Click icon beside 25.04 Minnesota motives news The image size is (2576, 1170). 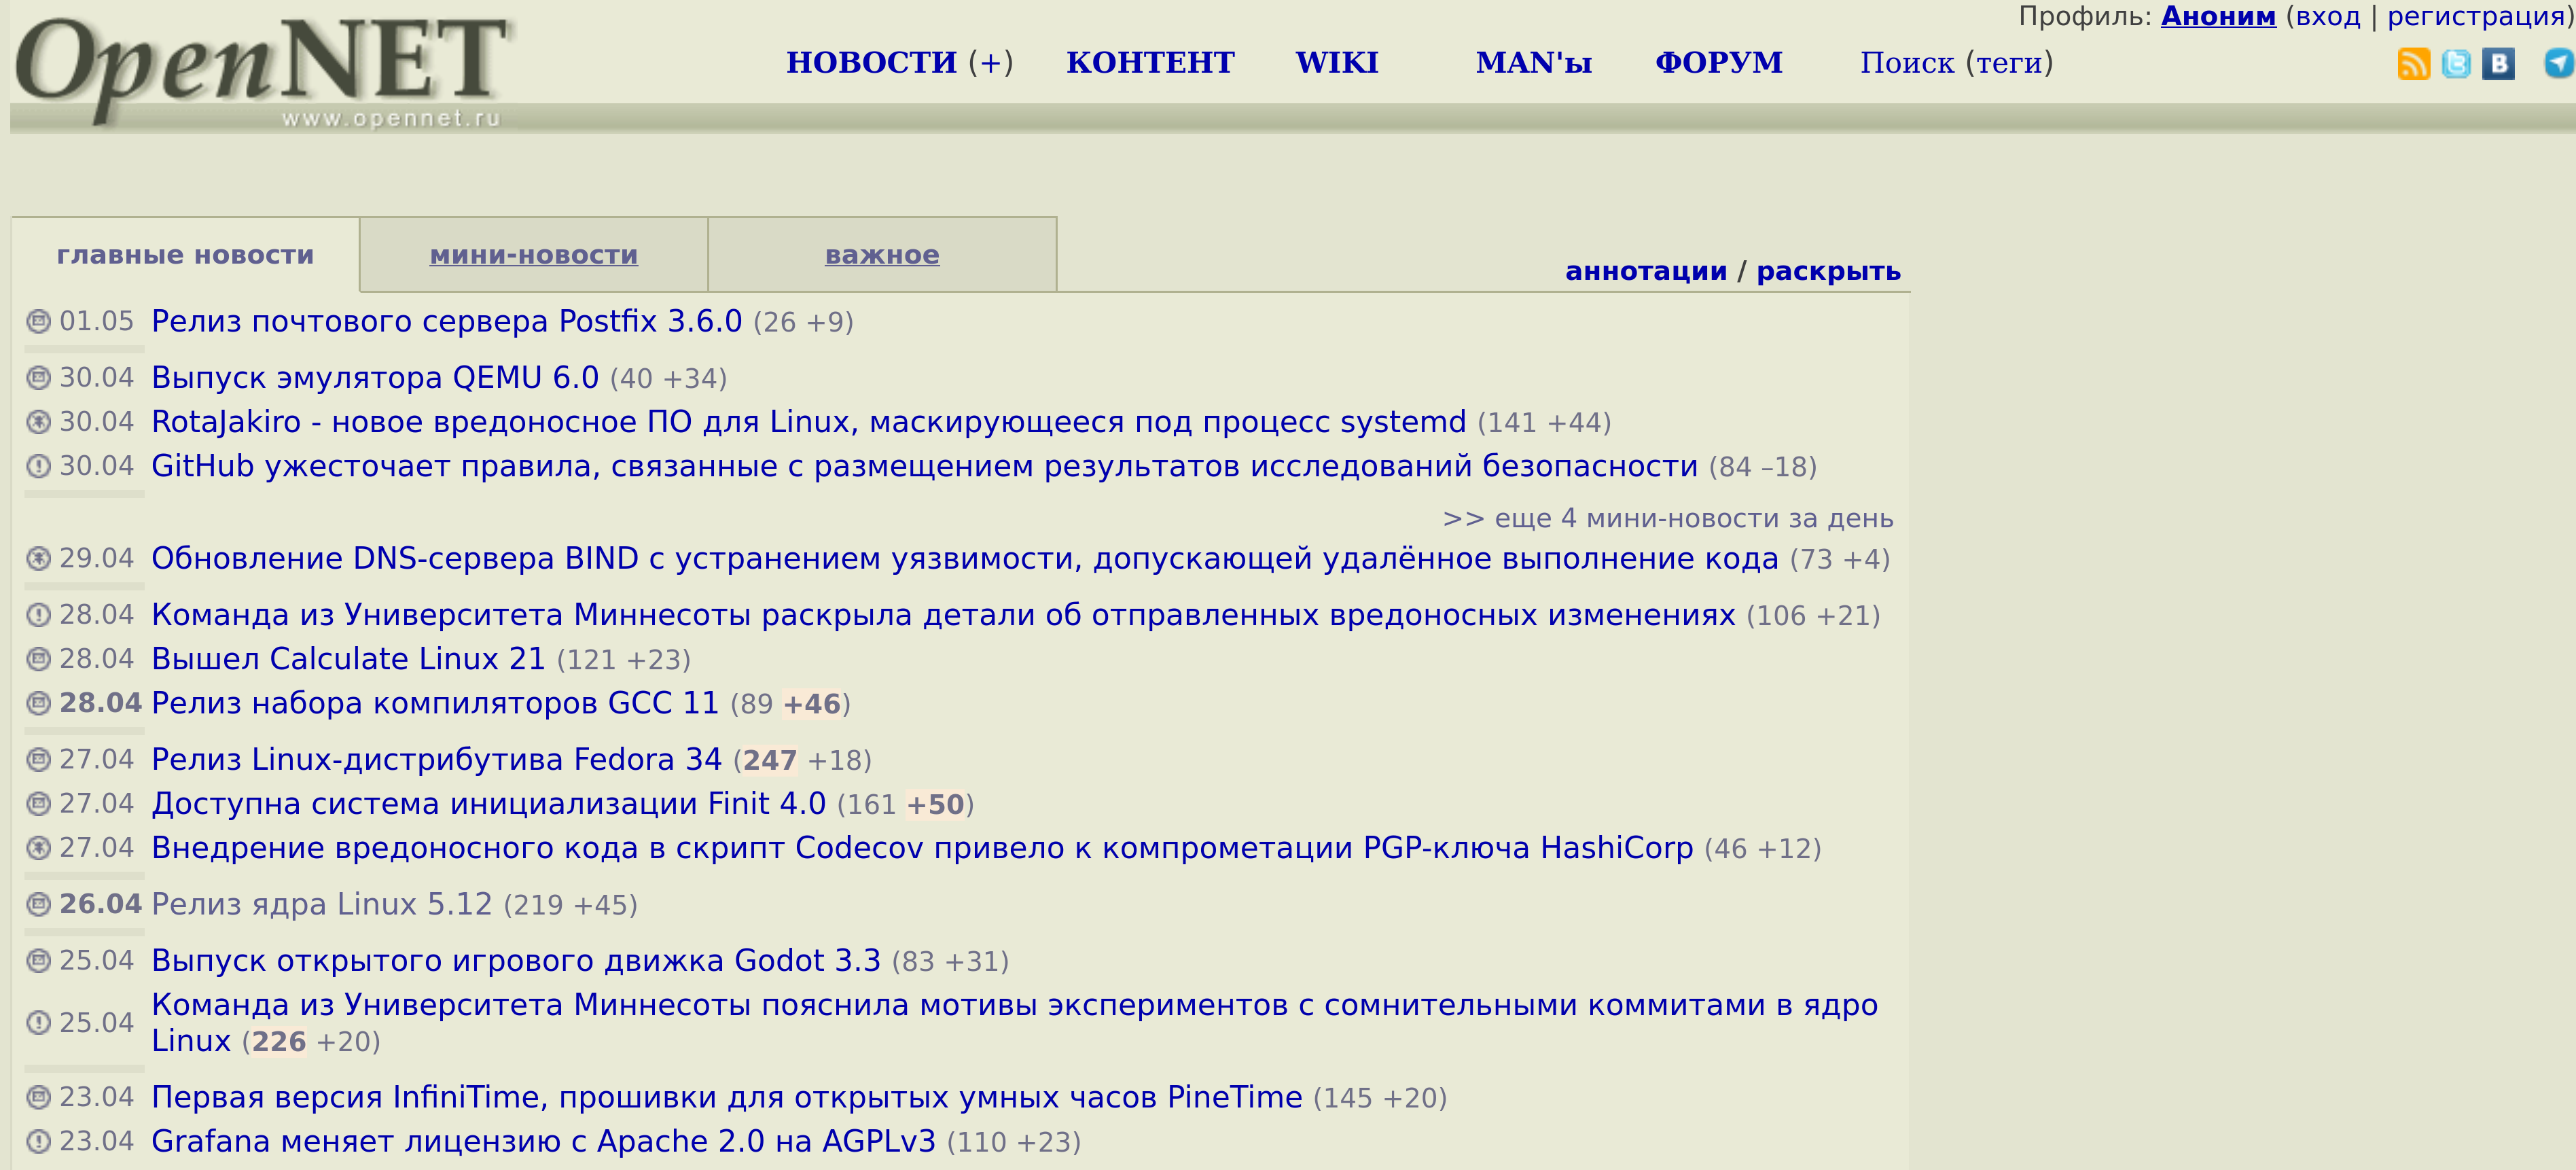[x=38, y=1022]
